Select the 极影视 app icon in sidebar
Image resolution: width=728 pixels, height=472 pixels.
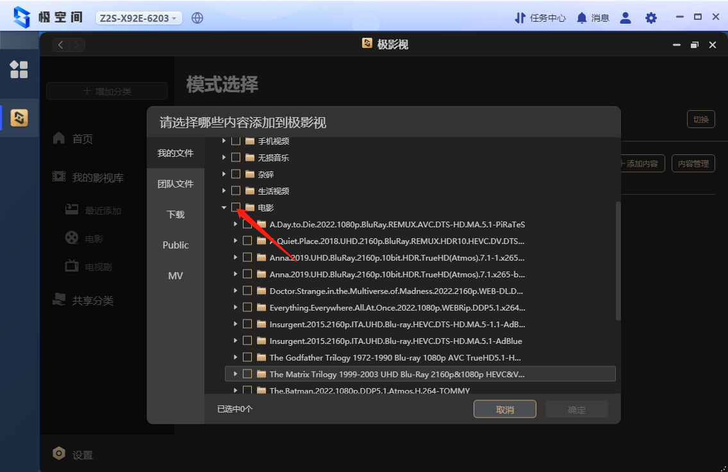pos(19,118)
